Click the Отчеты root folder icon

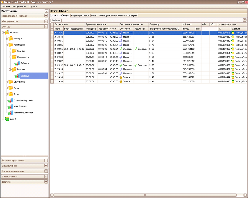point(7,32)
